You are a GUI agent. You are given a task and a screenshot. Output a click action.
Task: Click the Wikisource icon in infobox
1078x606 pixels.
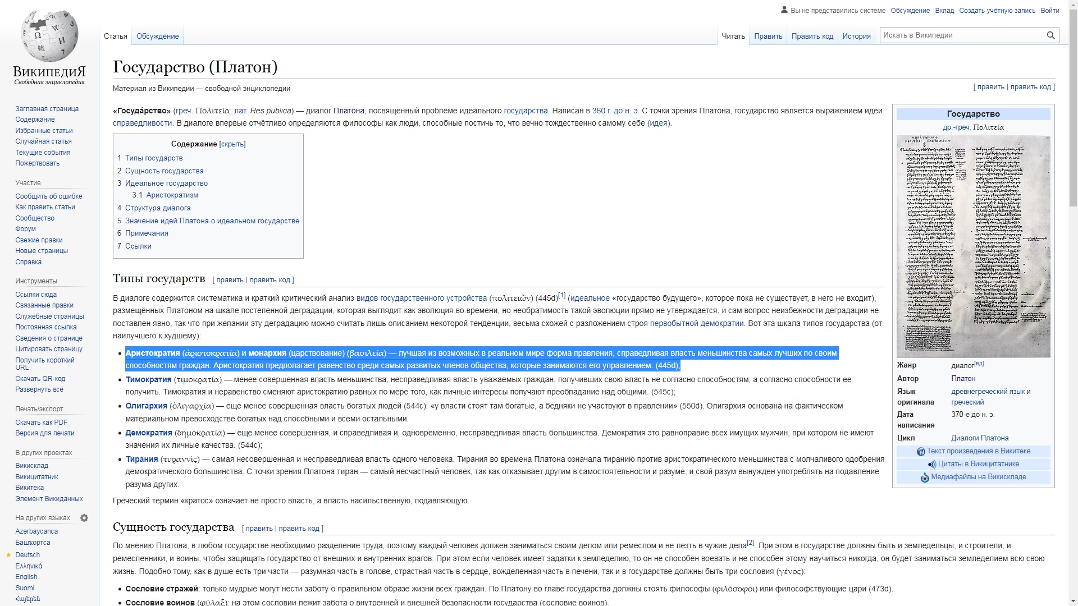(x=921, y=452)
